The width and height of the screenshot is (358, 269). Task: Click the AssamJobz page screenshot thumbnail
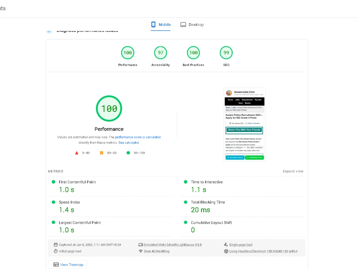(245, 124)
